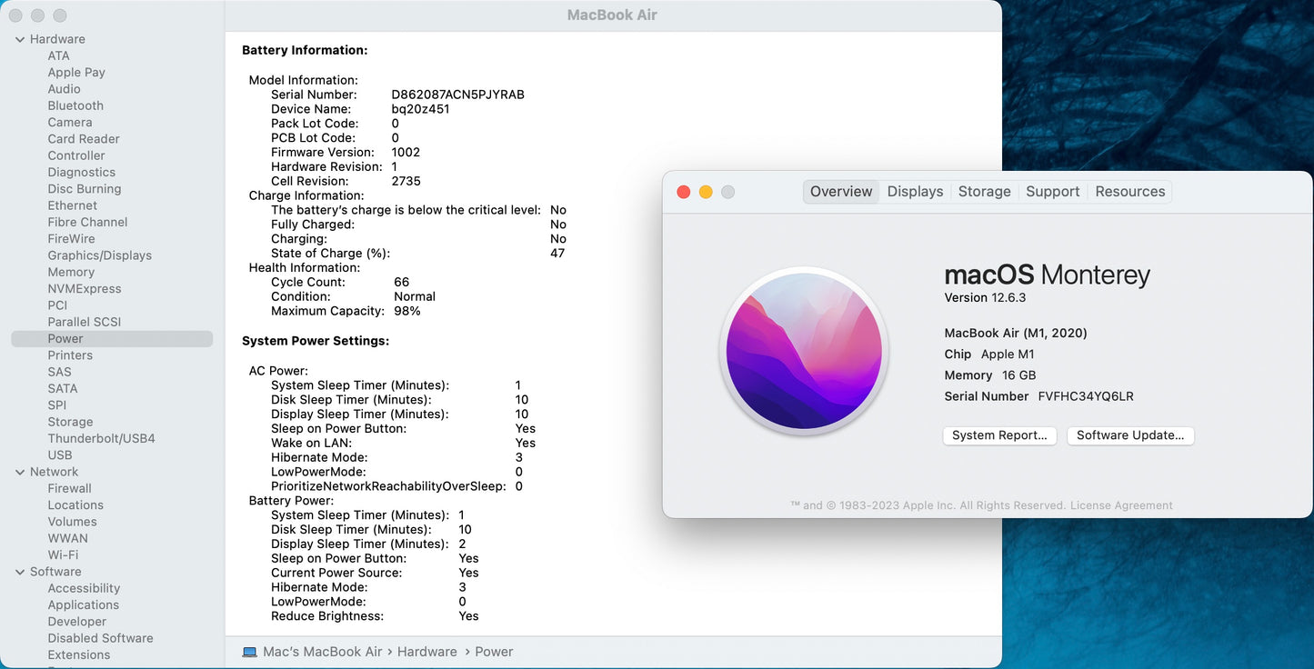The image size is (1314, 669).
Task: Open the Storage tab
Action: 984,192
